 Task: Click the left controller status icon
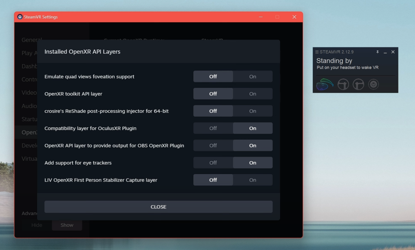(x=343, y=84)
